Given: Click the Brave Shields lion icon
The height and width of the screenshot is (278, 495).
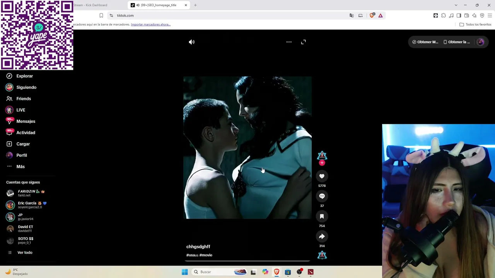Looking at the screenshot, I should tap(372, 15).
